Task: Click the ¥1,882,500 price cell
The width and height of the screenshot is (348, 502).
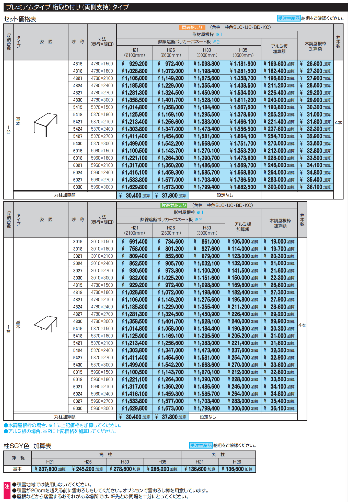Action: click(243, 187)
